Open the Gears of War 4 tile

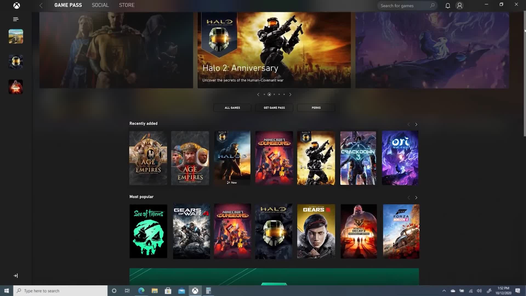(191, 231)
